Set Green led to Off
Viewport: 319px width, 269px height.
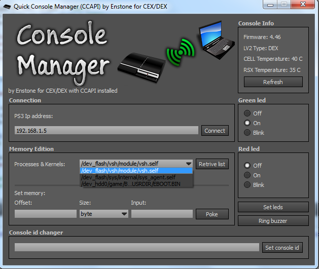click(247, 113)
